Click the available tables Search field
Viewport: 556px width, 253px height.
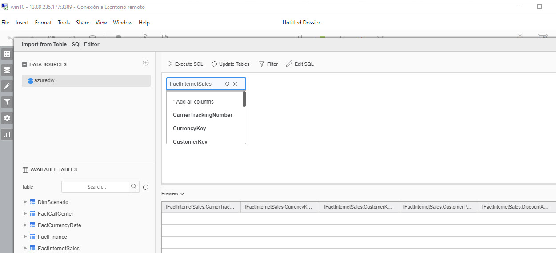click(96, 187)
